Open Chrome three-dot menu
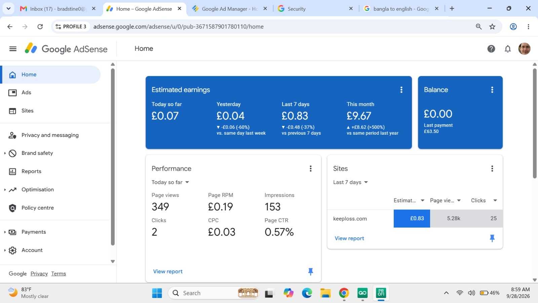 point(528,27)
